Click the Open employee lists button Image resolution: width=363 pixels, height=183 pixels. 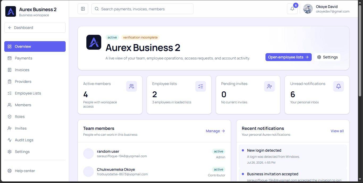click(288, 57)
